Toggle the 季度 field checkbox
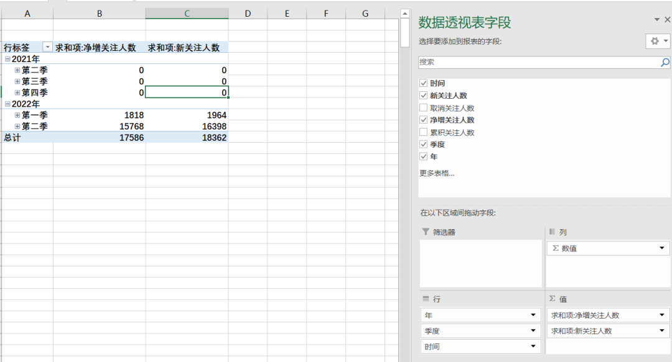This screenshot has height=362, width=672. coord(424,144)
